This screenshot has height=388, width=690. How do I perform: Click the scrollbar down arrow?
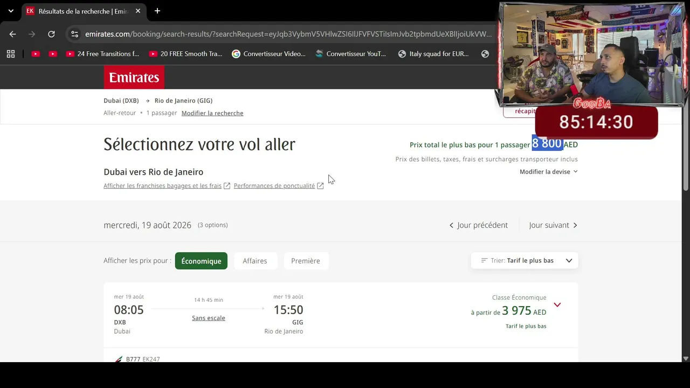[x=686, y=358]
